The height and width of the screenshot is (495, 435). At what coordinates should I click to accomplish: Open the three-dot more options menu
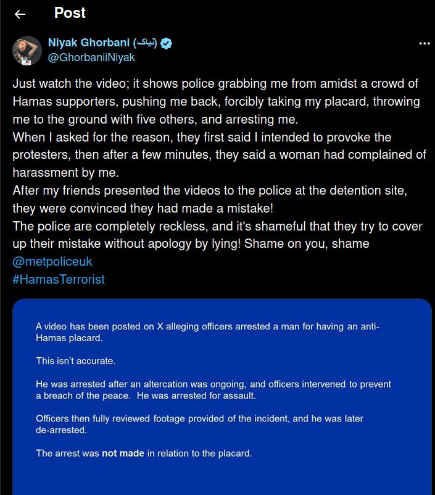[425, 43]
